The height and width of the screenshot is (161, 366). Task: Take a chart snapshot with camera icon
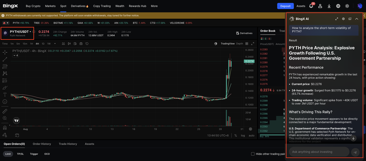tap(81, 44)
